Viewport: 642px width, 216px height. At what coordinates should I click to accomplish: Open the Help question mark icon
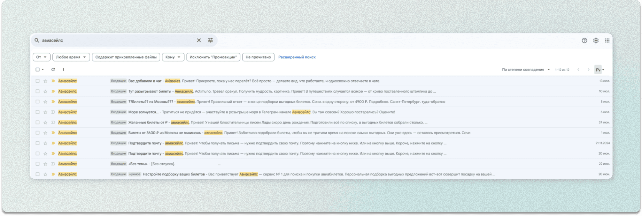tap(584, 41)
